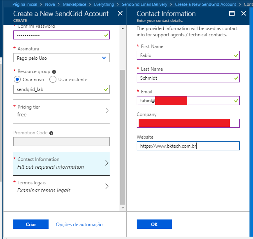
Task: Close the Create a New SendGrid Account blade
Action: [120, 14]
